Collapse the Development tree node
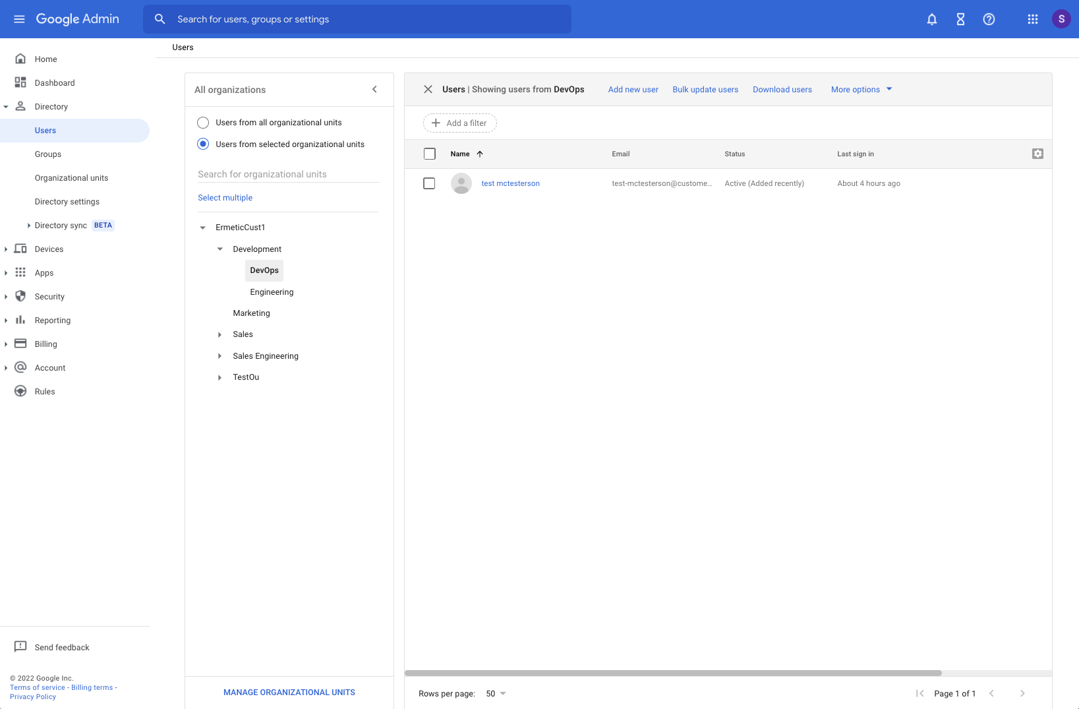 [220, 249]
